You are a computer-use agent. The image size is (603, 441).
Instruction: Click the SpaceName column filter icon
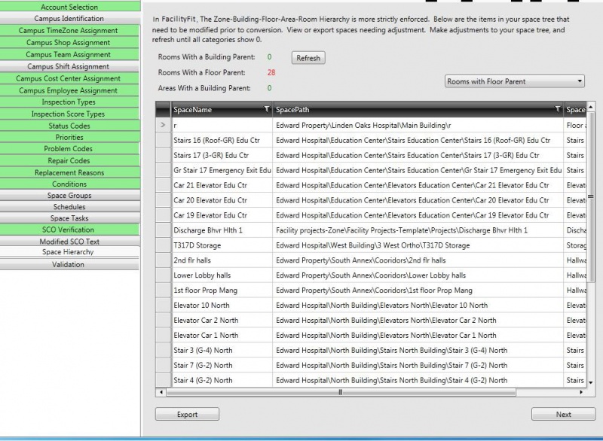click(266, 110)
